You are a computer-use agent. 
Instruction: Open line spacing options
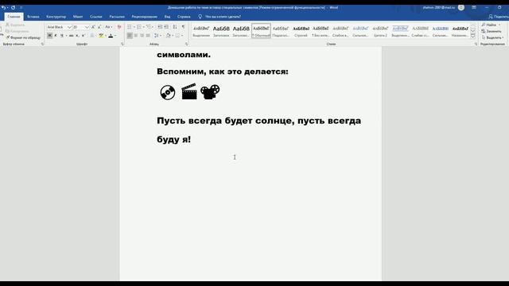click(x=157, y=35)
